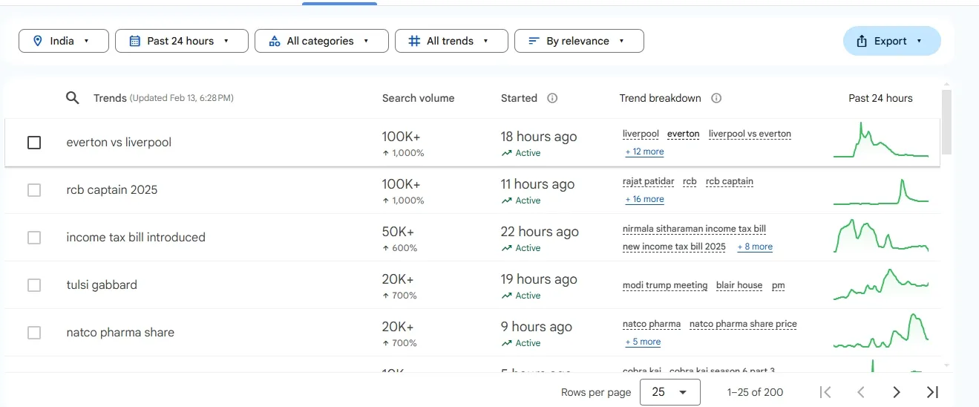Open the All trends filter dropdown

coord(451,41)
